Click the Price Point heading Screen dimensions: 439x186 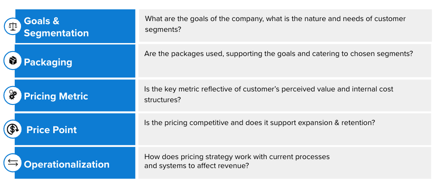pyautogui.click(x=51, y=130)
